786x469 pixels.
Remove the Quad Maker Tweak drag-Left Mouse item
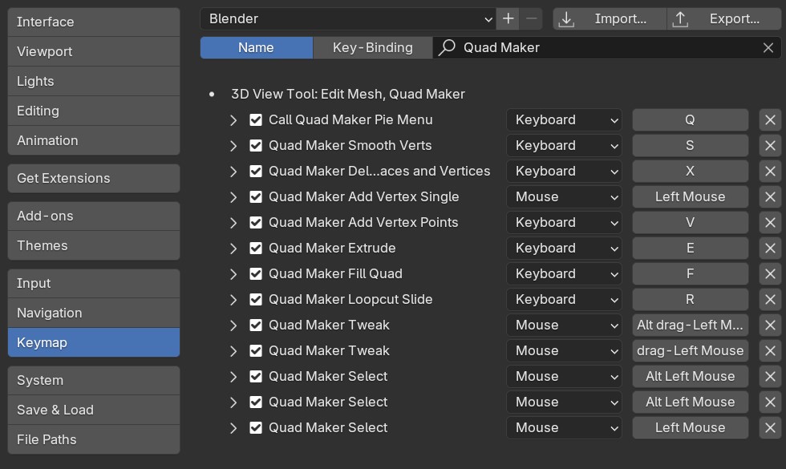click(770, 351)
